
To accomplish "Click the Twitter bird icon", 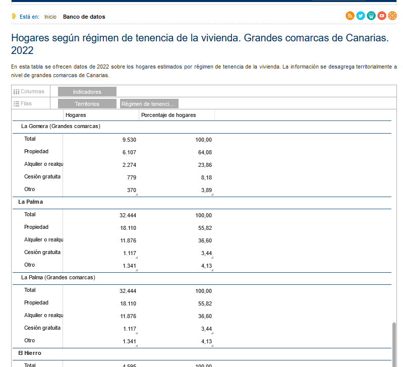I will [361, 16].
